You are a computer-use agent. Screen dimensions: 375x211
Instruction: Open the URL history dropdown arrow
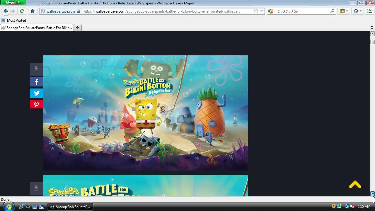(x=262, y=11)
